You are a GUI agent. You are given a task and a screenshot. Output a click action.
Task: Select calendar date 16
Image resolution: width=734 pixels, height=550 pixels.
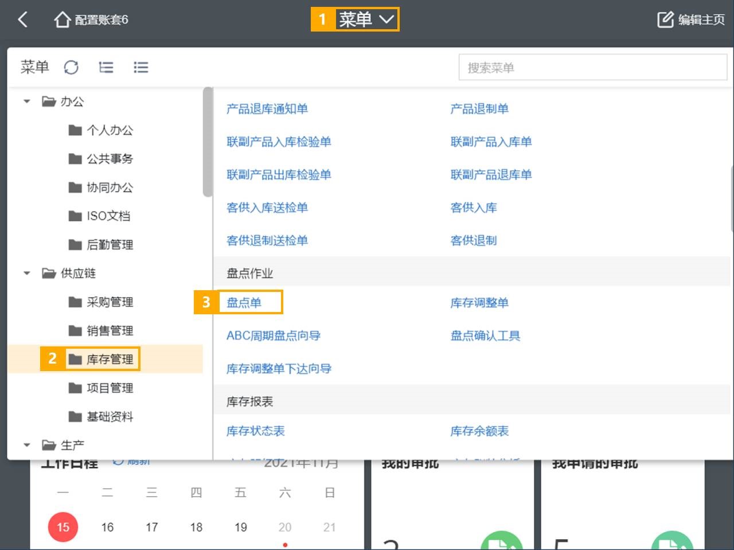(x=107, y=527)
